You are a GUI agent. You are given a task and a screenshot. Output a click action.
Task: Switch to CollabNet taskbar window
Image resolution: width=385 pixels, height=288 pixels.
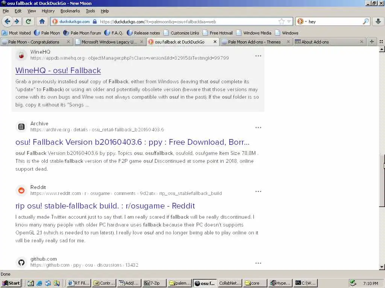pos(230,283)
